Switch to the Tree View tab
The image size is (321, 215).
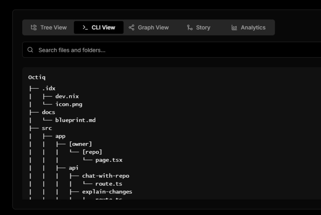pos(49,27)
